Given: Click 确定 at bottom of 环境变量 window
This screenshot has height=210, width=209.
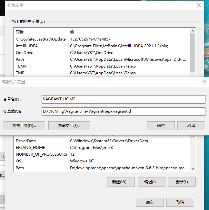Looking at the screenshot, I should pos(150,202).
